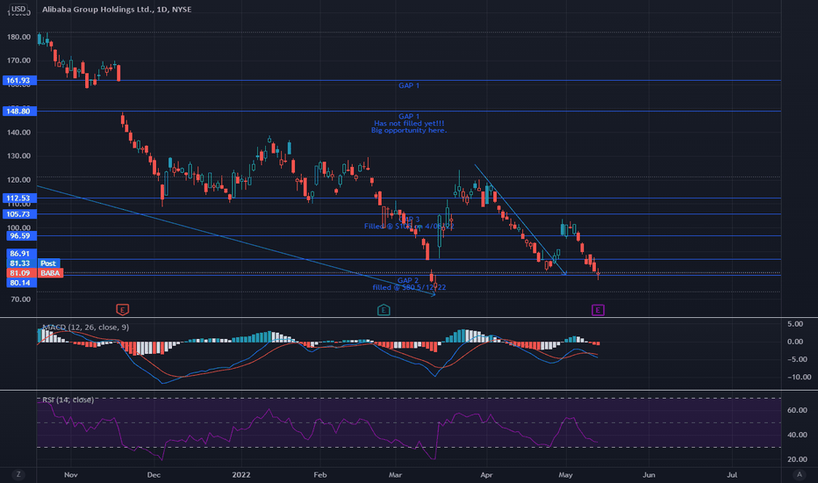
Task: Click the 170.00 price axis value
Action: pyautogui.click(x=18, y=61)
